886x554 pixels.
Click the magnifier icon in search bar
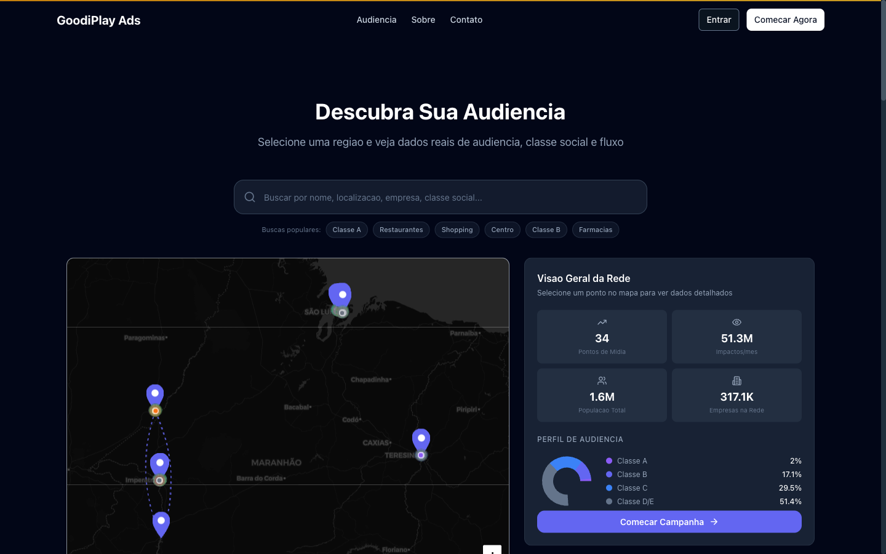pyautogui.click(x=250, y=197)
